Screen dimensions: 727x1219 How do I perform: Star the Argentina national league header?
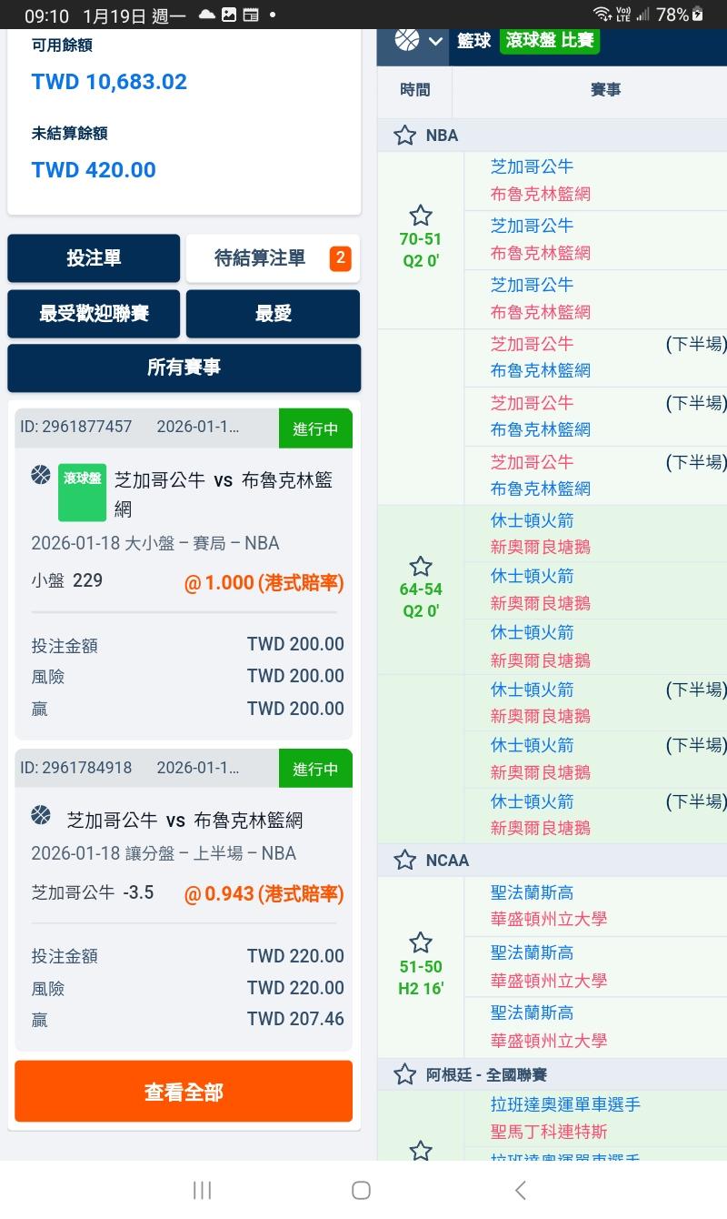(404, 1074)
